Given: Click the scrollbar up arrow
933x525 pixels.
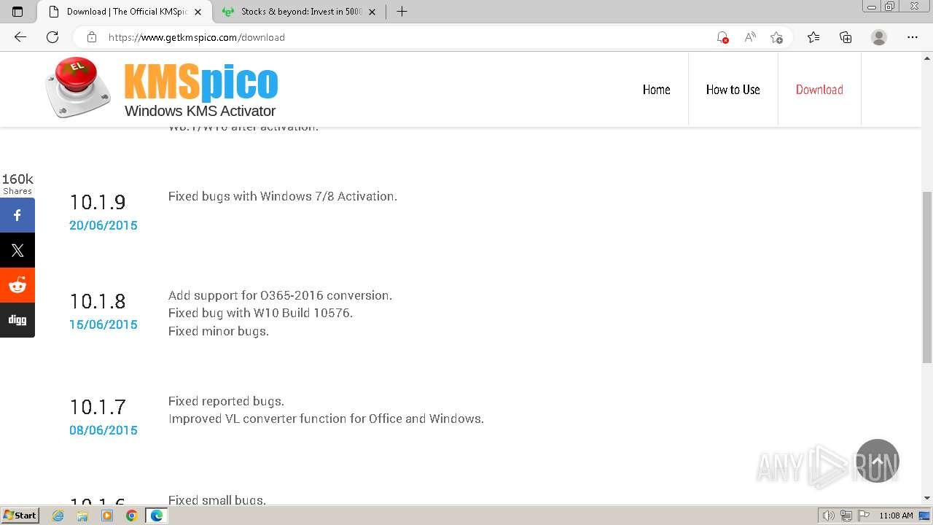Looking at the screenshot, I should tap(926, 57).
